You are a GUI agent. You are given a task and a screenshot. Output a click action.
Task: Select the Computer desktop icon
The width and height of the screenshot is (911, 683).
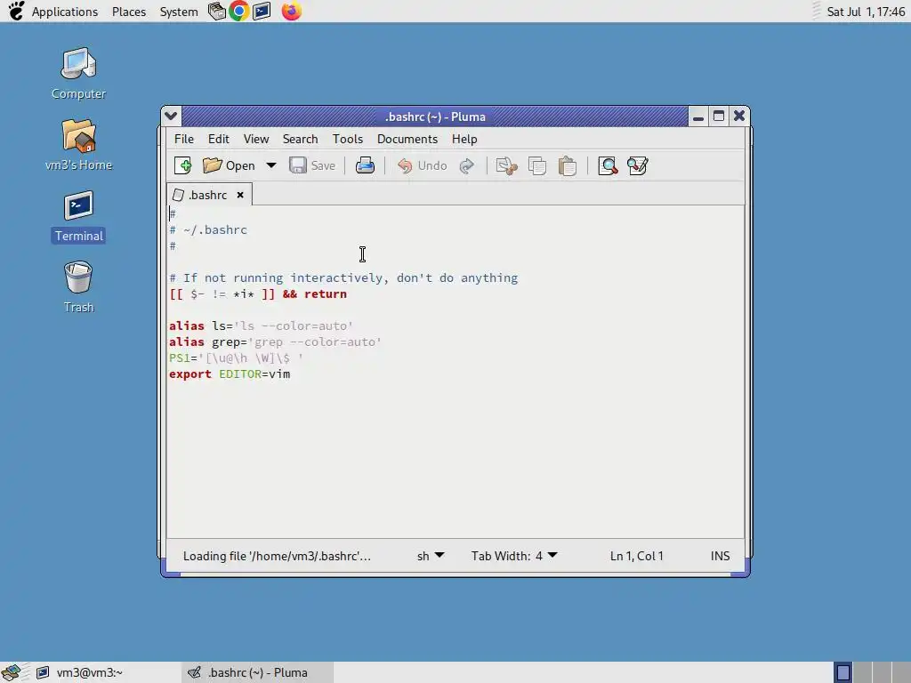(x=78, y=73)
